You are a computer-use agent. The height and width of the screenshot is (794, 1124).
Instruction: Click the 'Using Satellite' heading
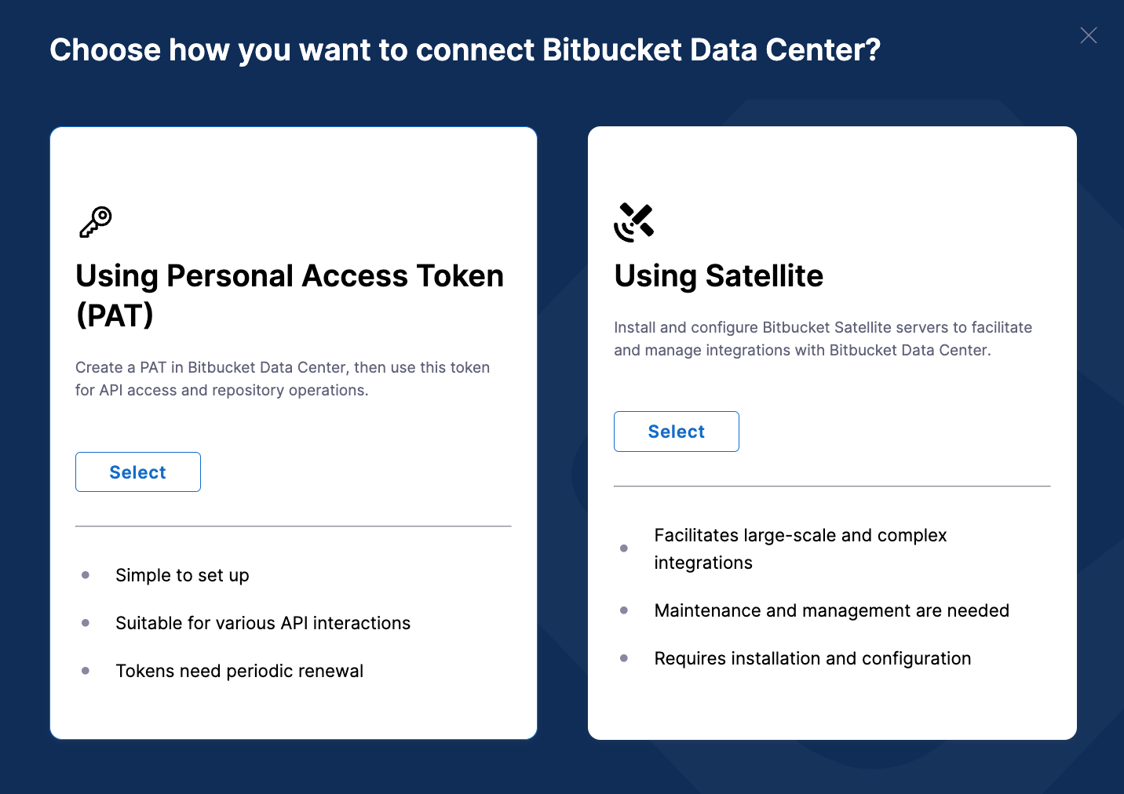tap(719, 276)
